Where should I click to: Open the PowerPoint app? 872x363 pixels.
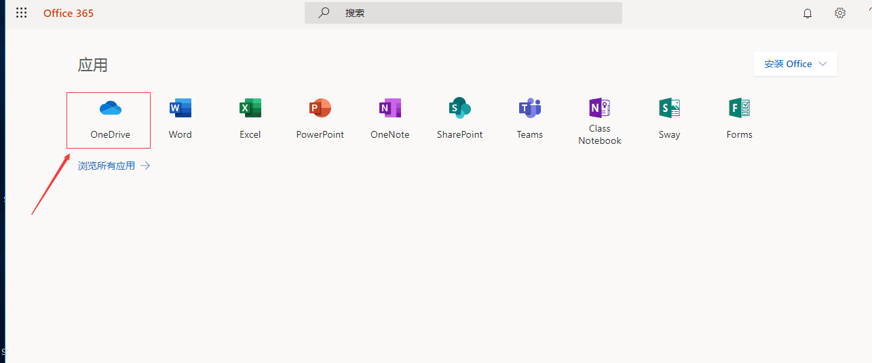pyautogui.click(x=320, y=119)
